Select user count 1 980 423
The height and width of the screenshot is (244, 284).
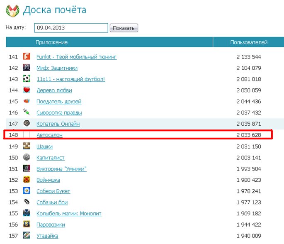(x=249, y=180)
